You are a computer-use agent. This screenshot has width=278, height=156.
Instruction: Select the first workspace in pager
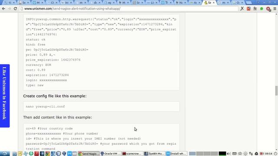(x=192, y=153)
